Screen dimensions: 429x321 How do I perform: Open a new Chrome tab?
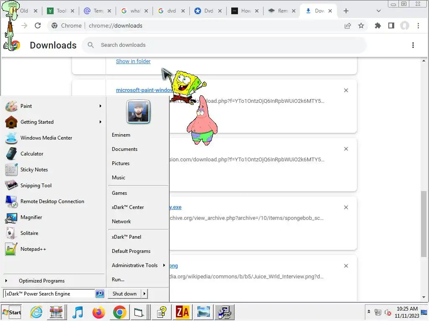[x=346, y=11]
